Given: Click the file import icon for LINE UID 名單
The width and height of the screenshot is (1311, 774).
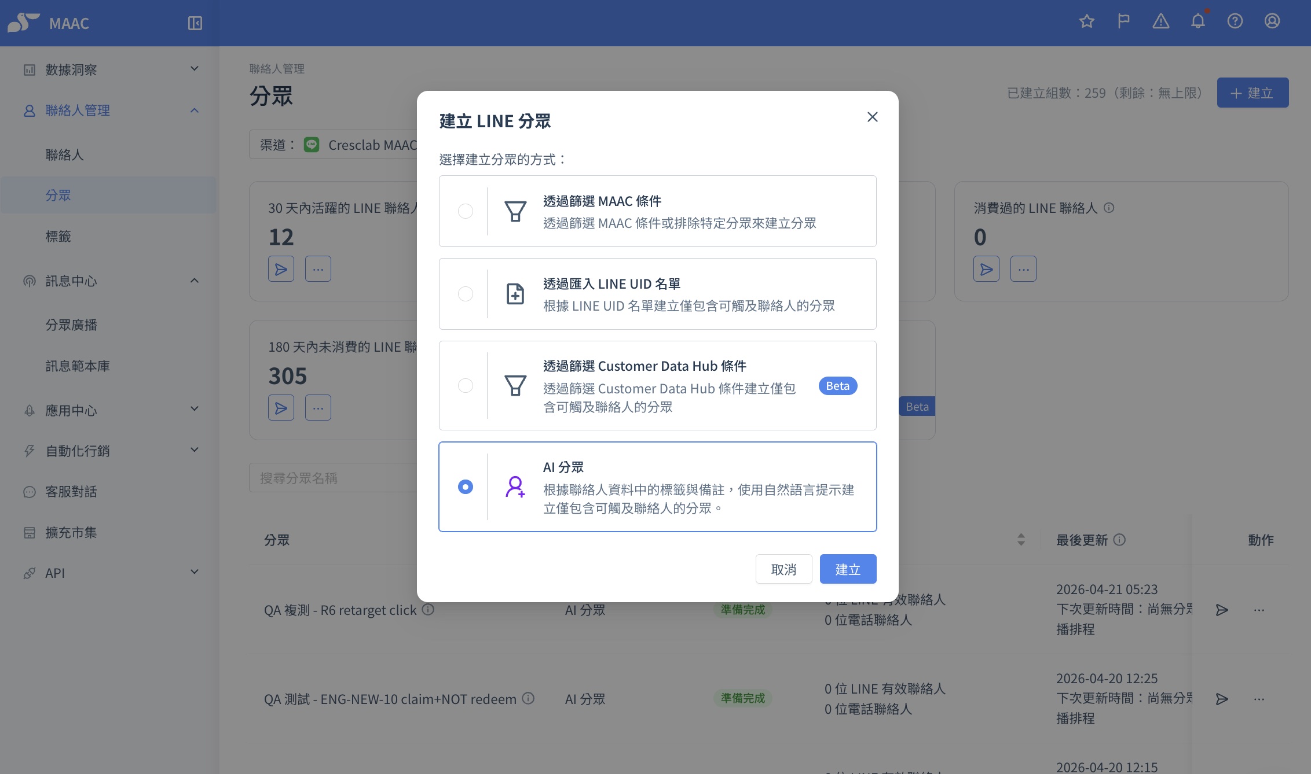Looking at the screenshot, I should [x=515, y=294].
